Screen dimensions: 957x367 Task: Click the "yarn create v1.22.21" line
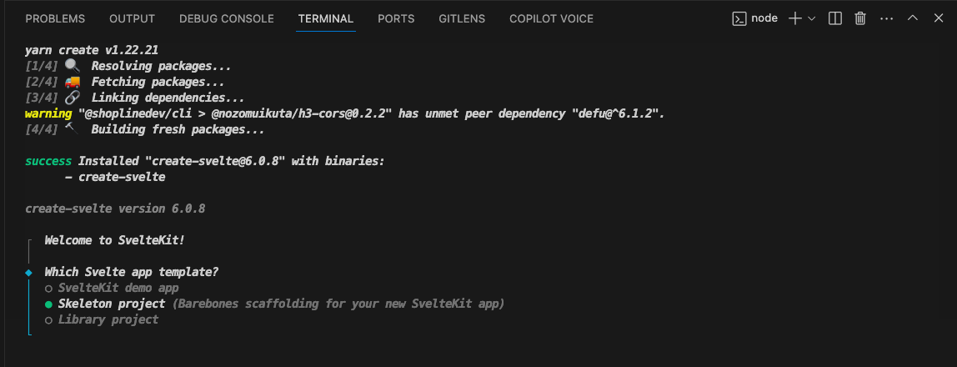pyautogui.click(x=92, y=50)
